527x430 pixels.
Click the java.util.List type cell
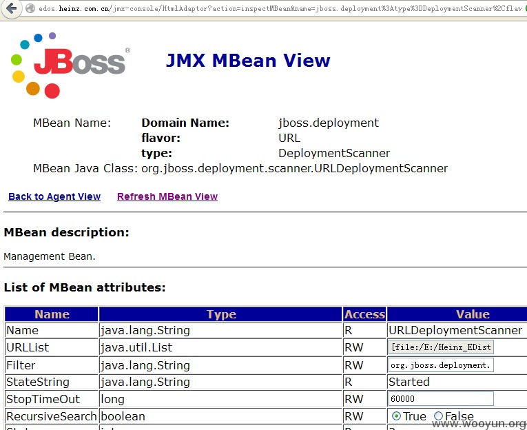pos(221,347)
